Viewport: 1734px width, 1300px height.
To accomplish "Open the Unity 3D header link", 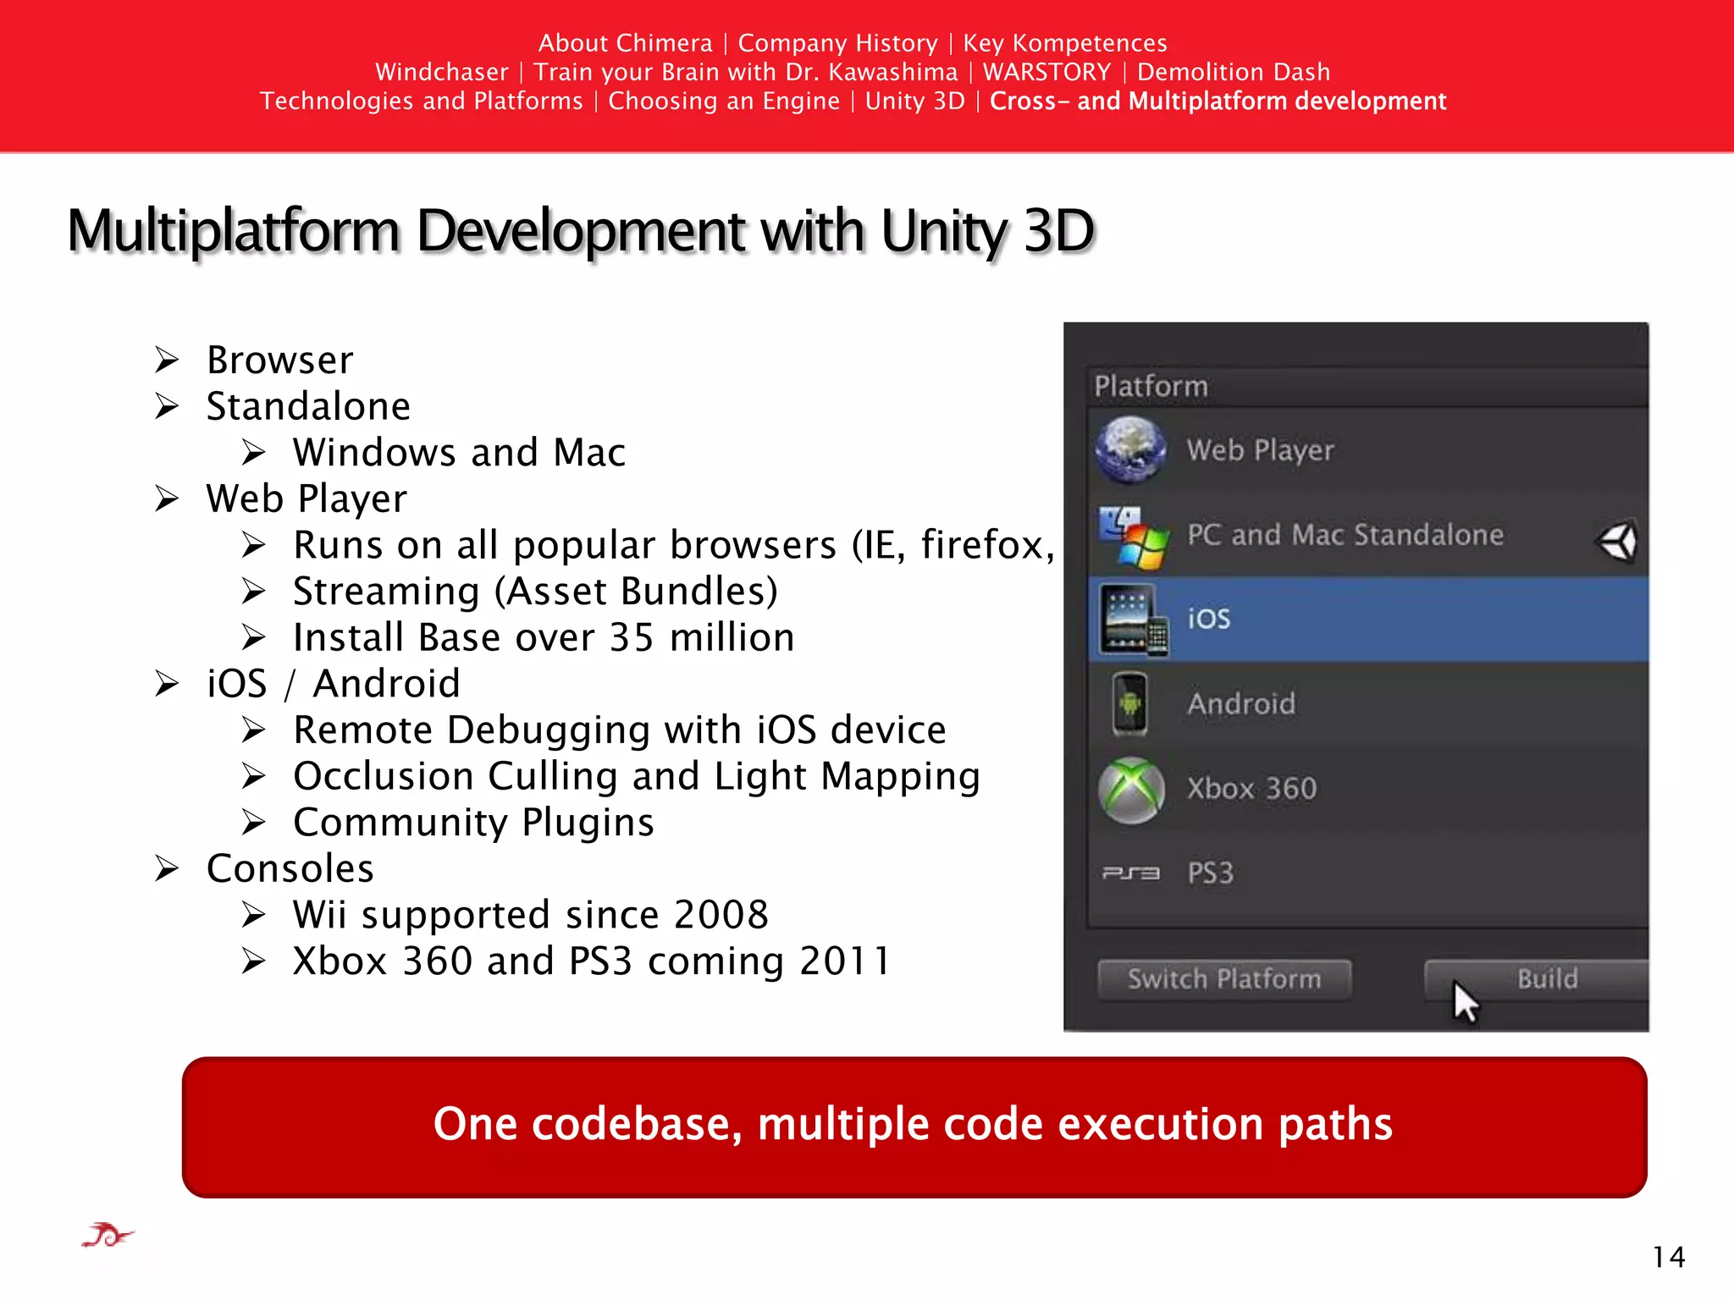I will coord(914,101).
